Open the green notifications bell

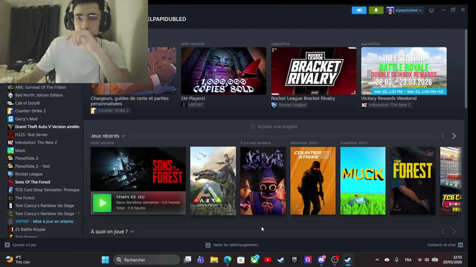pyautogui.click(x=376, y=10)
